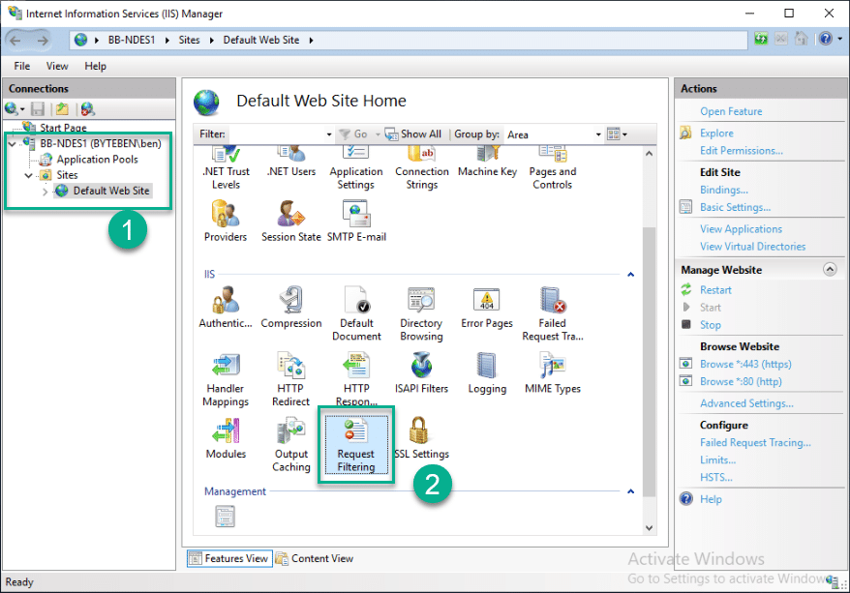850x593 pixels.
Task: Switch to the Content View tab
Action: tap(315, 558)
